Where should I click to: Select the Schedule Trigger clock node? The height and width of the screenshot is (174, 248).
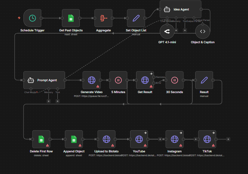coord(32,18)
